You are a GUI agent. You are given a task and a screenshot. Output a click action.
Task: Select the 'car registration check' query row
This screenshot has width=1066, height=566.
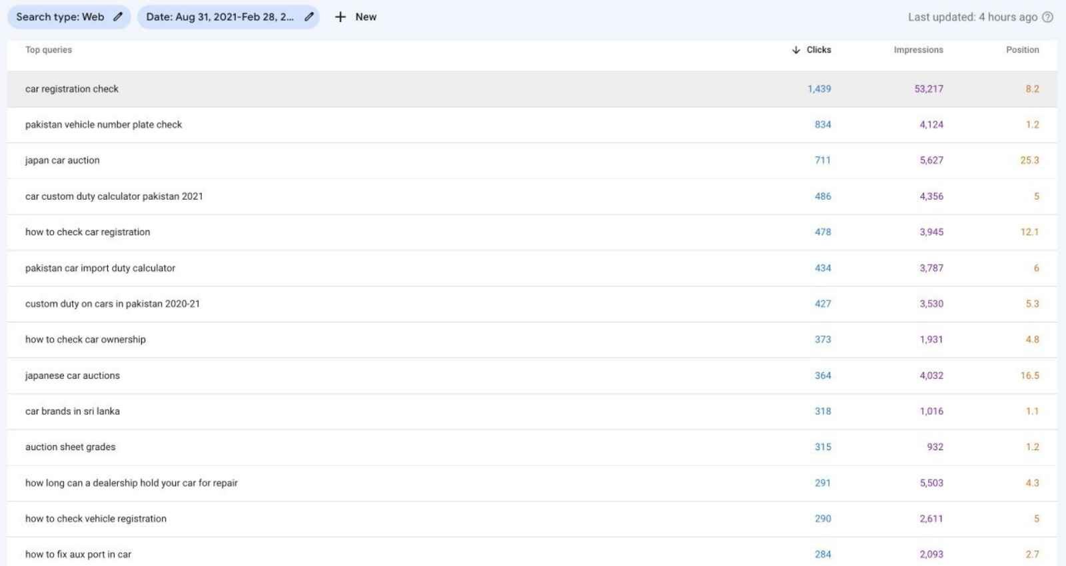[x=72, y=89]
